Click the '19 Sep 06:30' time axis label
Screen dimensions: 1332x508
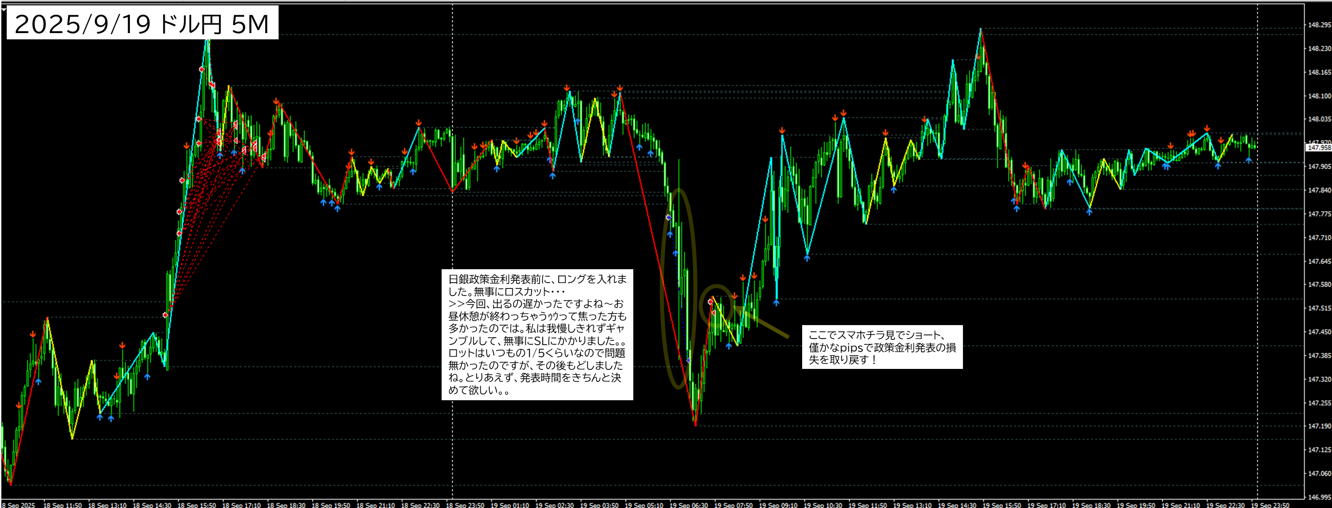coord(688,505)
